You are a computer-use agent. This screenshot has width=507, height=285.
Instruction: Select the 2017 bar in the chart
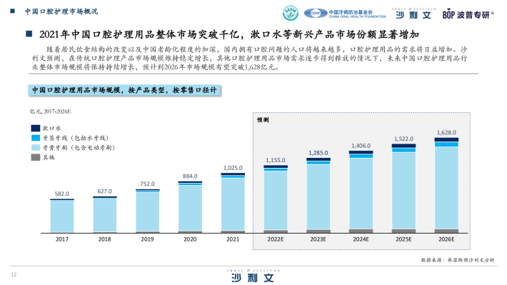pos(62,216)
